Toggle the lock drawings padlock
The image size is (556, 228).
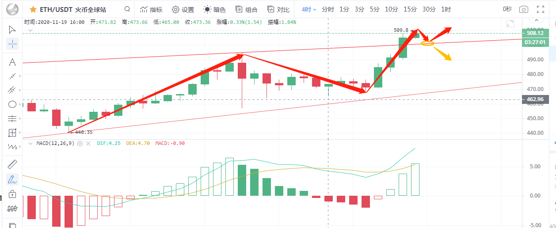(12, 194)
